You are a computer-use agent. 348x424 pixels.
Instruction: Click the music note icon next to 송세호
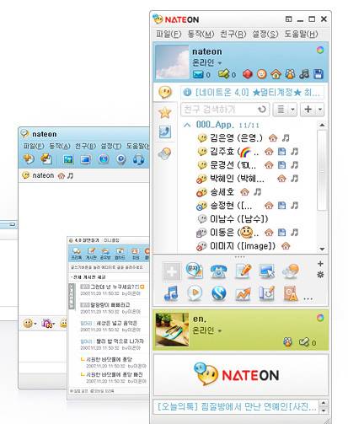tap(257, 192)
